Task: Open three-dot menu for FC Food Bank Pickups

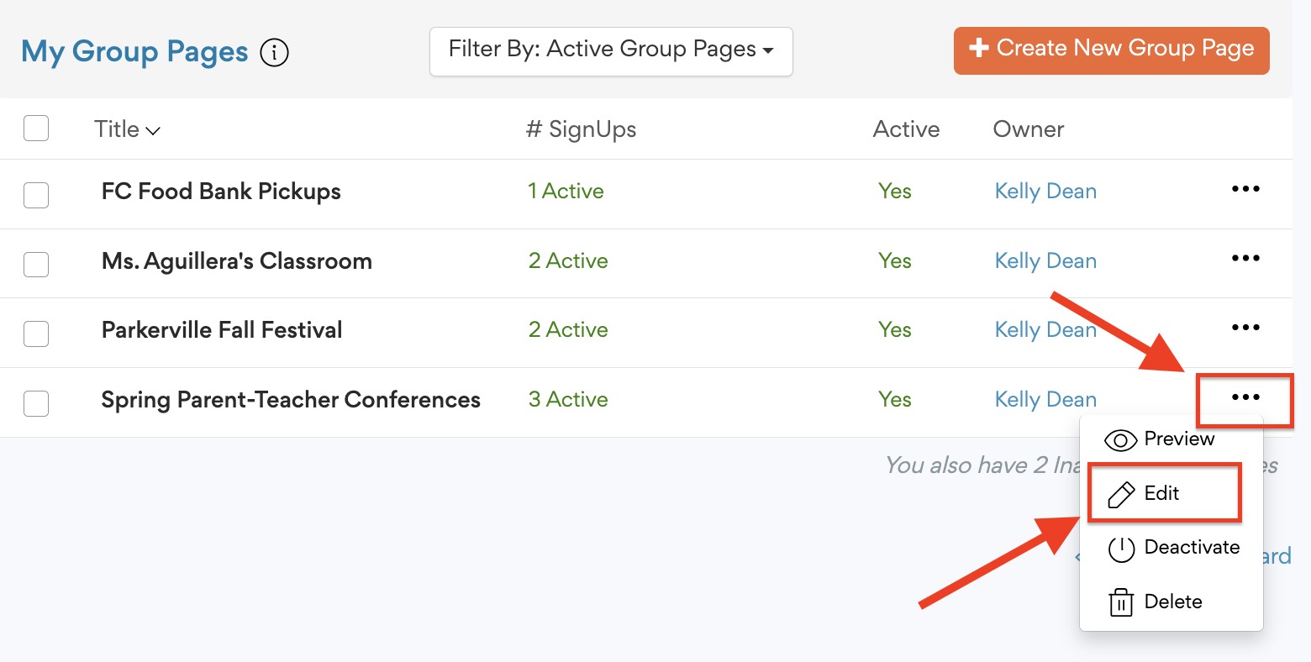Action: tap(1245, 189)
